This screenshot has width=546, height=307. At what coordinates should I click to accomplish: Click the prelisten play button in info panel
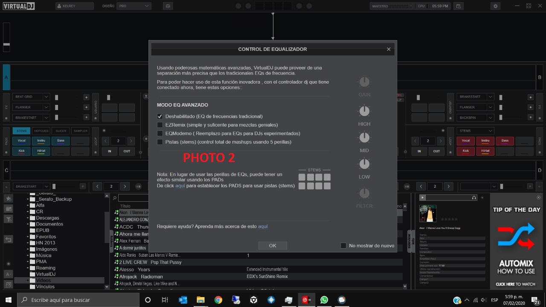coord(422,197)
